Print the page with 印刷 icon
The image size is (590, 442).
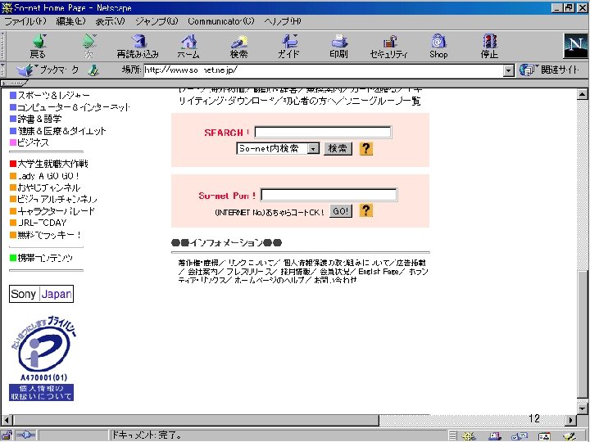pos(338,46)
